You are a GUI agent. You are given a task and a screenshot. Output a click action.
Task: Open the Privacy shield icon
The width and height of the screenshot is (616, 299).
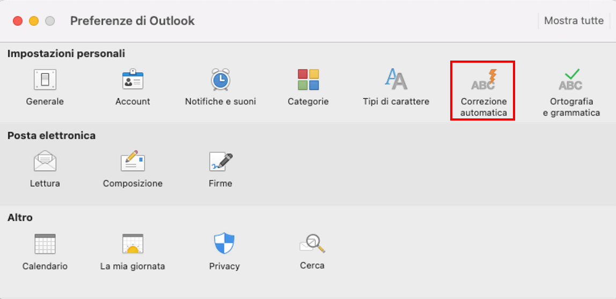pyautogui.click(x=224, y=243)
